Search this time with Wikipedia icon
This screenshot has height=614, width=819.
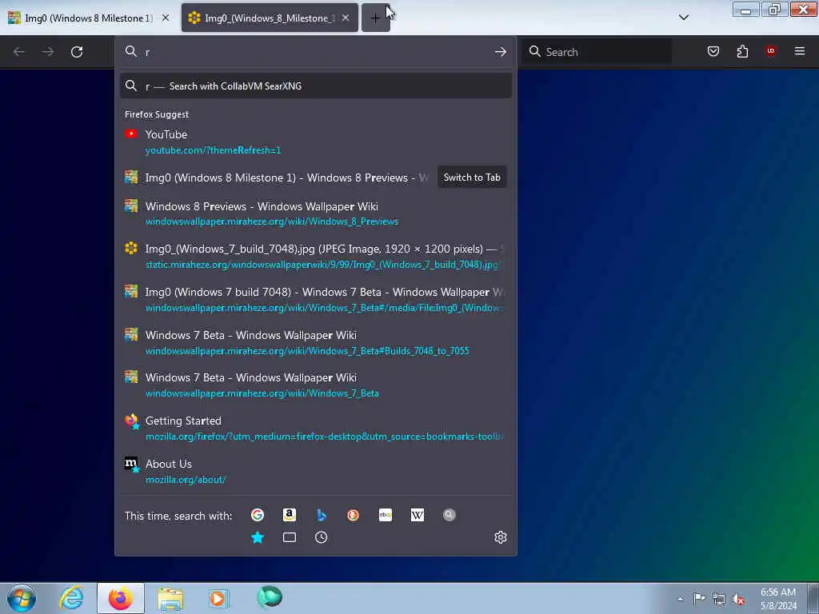click(x=417, y=516)
